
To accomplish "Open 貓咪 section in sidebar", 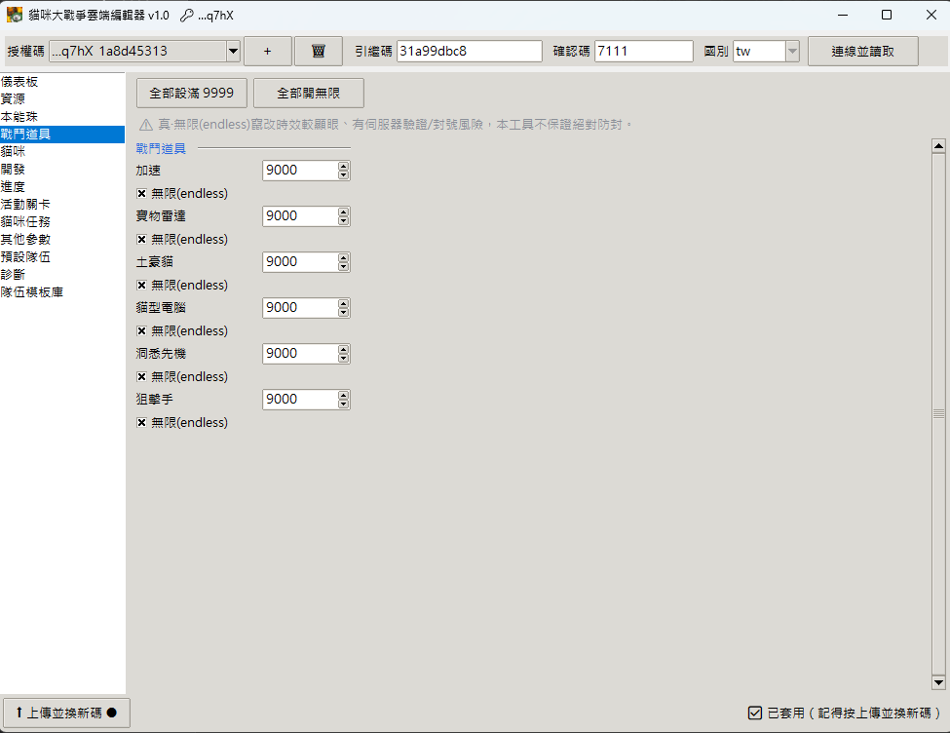I will pos(62,152).
